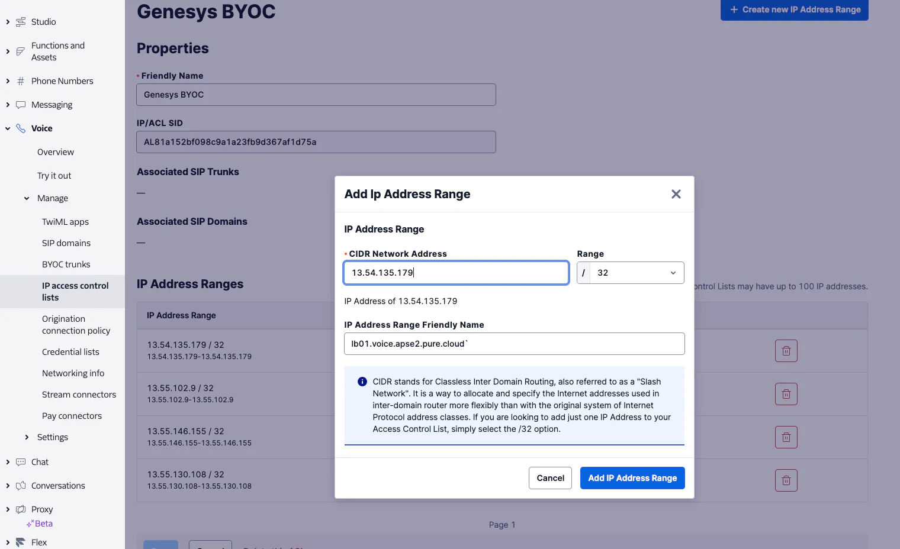Click the Add IP Address Range button
Image resolution: width=900 pixels, height=549 pixels.
click(632, 478)
